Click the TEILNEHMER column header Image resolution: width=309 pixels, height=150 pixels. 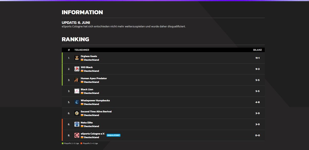[x=82, y=50]
